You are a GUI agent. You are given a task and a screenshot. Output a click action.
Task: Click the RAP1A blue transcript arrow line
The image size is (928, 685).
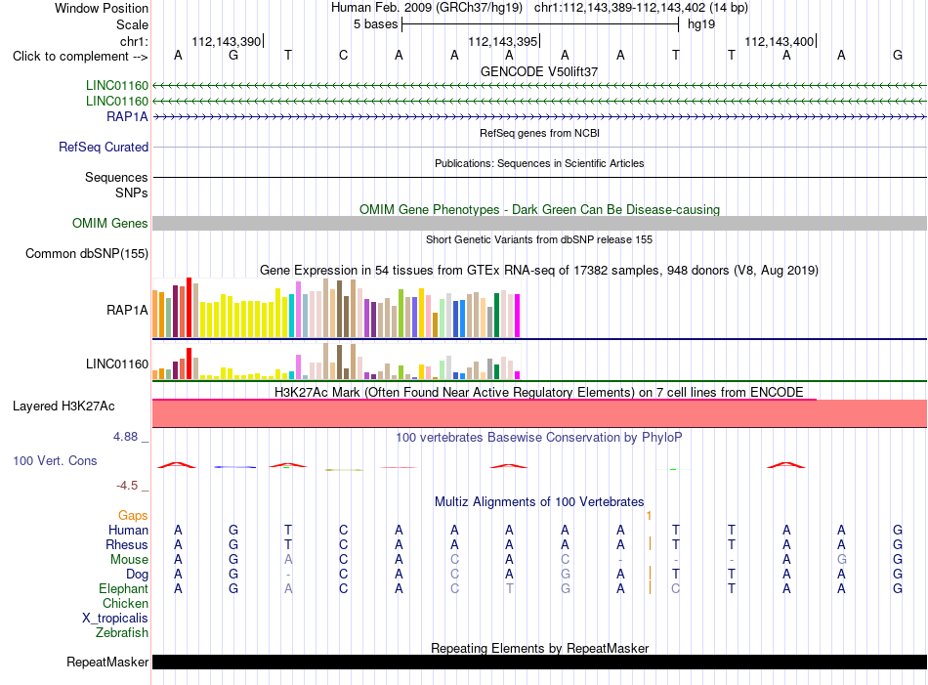(539, 117)
